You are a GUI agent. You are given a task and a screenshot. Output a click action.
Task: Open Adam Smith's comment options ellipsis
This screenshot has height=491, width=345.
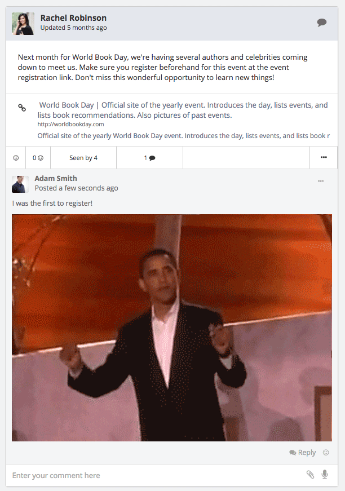(321, 181)
